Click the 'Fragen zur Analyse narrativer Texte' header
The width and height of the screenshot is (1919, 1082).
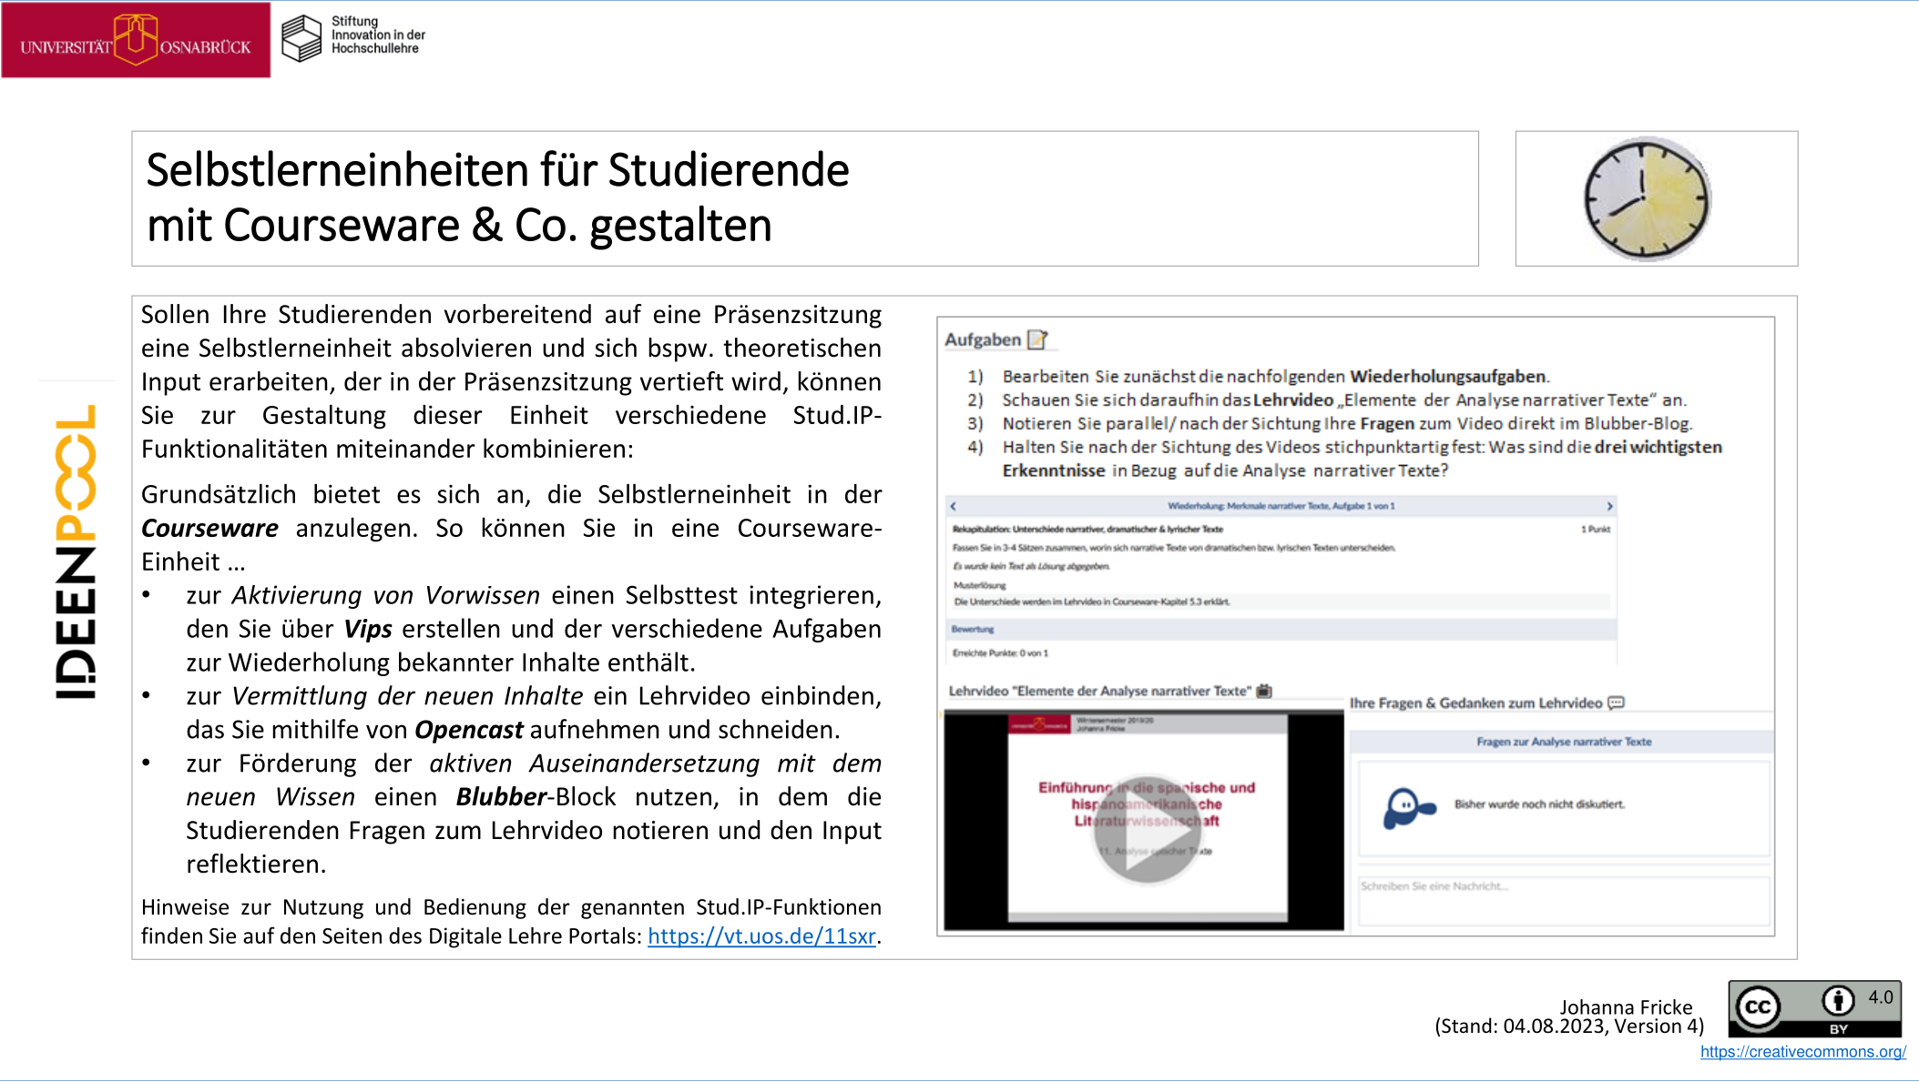pos(1564,742)
